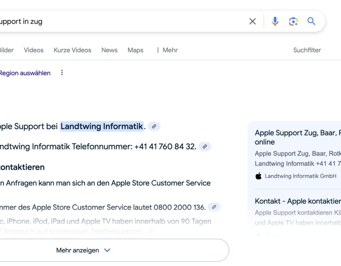Open the three-dot menu beside Region auswählen

click(62, 72)
